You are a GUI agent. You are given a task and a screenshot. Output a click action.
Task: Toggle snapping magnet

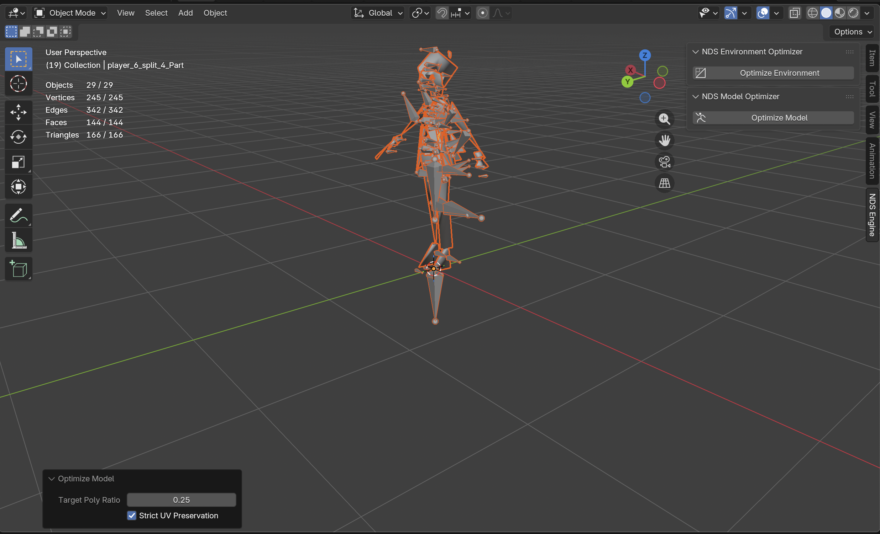click(442, 13)
